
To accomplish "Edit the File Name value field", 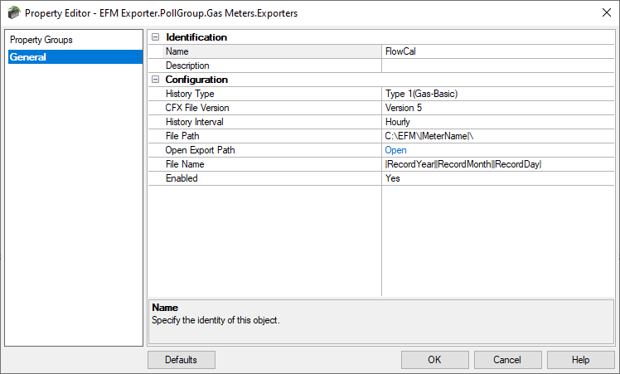I will coord(498,164).
